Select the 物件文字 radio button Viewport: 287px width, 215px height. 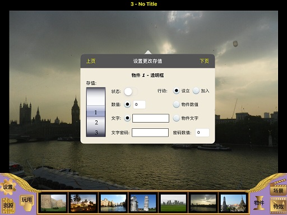[x=176, y=118]
